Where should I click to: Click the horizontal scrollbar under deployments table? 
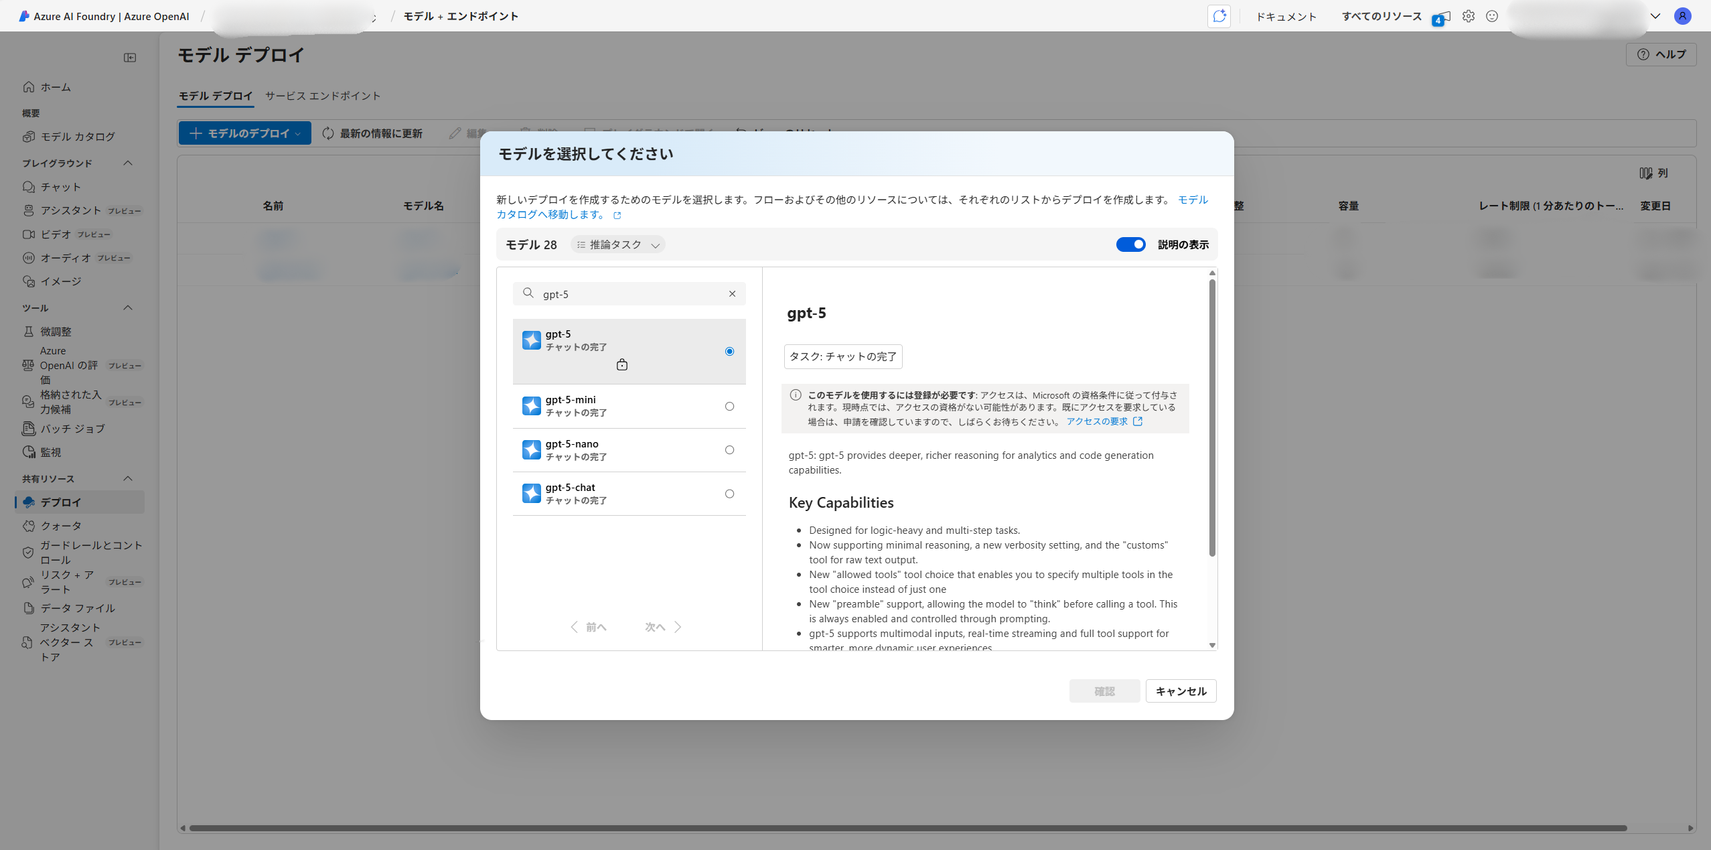[x=908, y=829]
